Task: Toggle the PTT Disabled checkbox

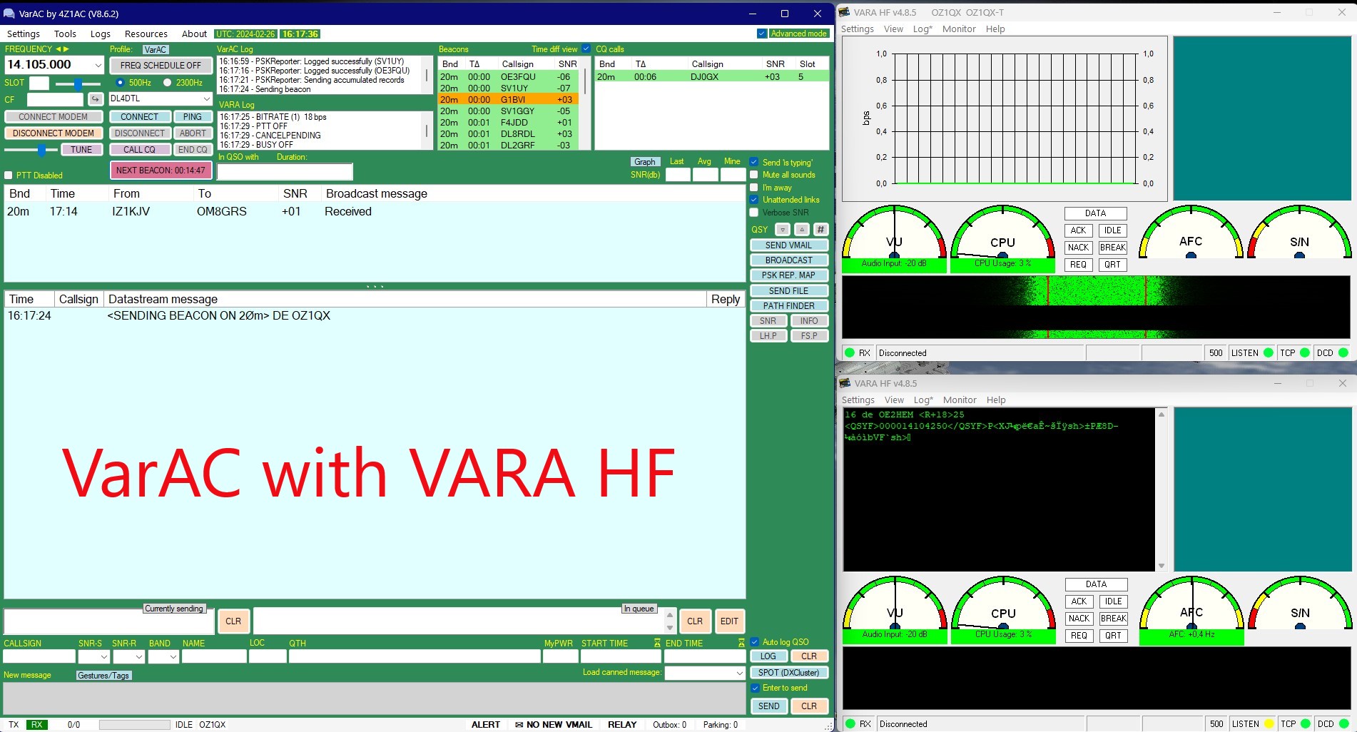Action: tap(9, 176)
